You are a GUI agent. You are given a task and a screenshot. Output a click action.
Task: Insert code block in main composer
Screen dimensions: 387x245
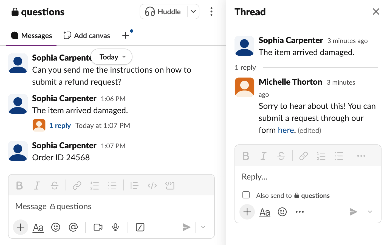[x=170, y=186]
